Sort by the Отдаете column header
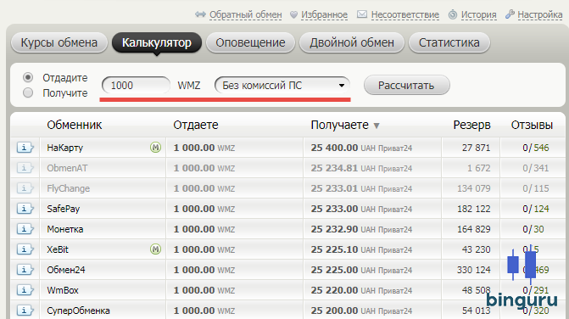This screenshot has width=569, height=319. tap(196, 125)
